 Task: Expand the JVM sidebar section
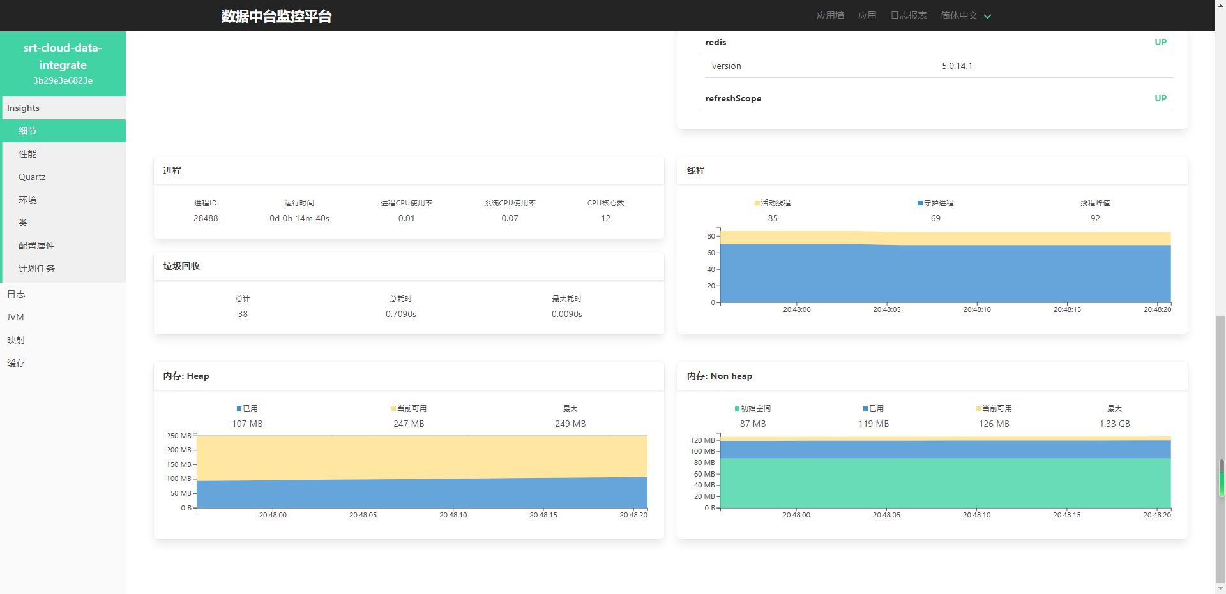pos(63,317)
